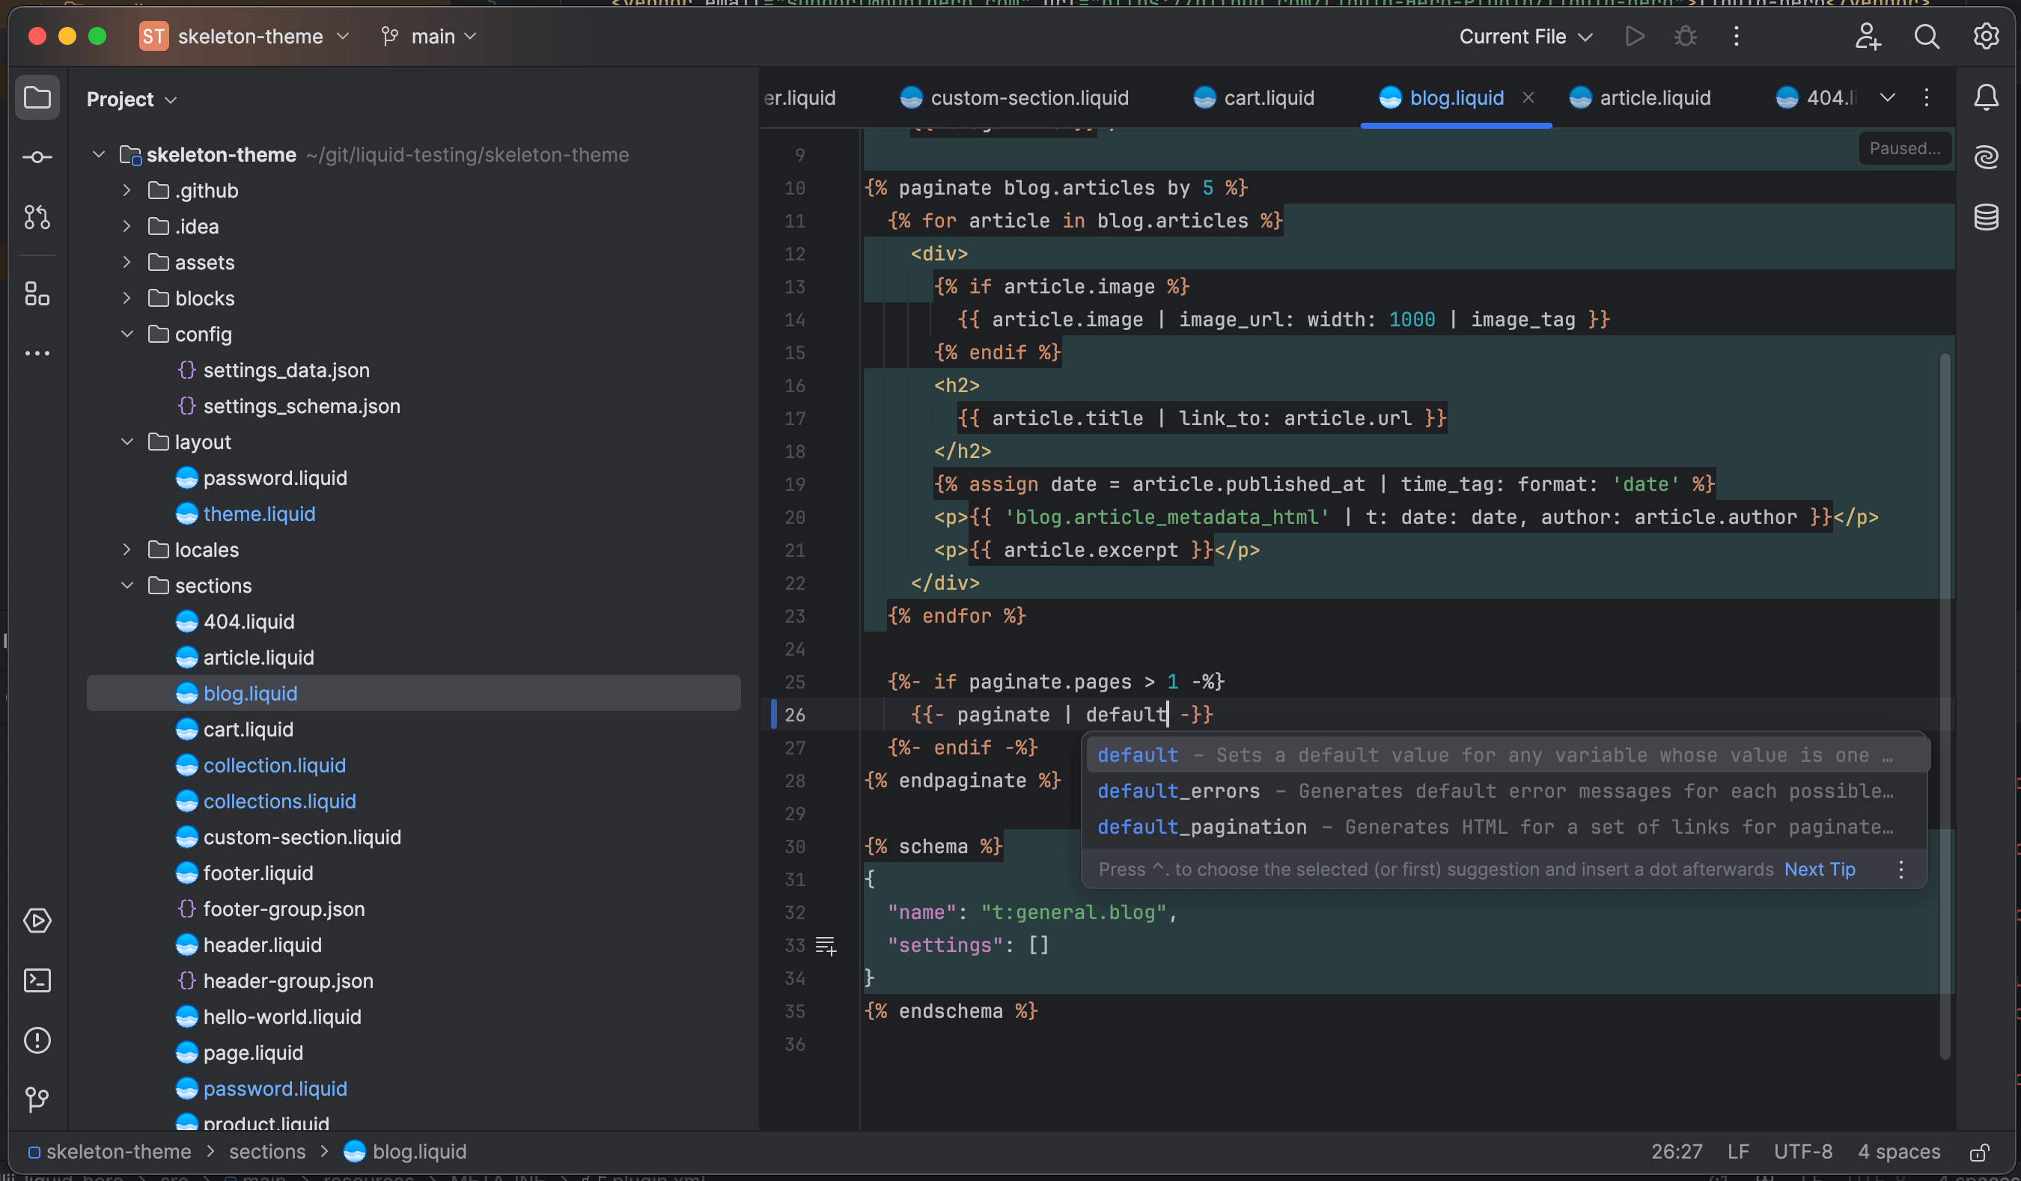Open the Commit tool window icon
Image resolution: width=2021 pixels, height=1181 pixels.
37,157
